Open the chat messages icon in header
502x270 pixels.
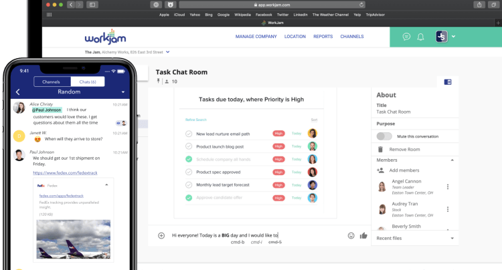(x=406, y=37)
